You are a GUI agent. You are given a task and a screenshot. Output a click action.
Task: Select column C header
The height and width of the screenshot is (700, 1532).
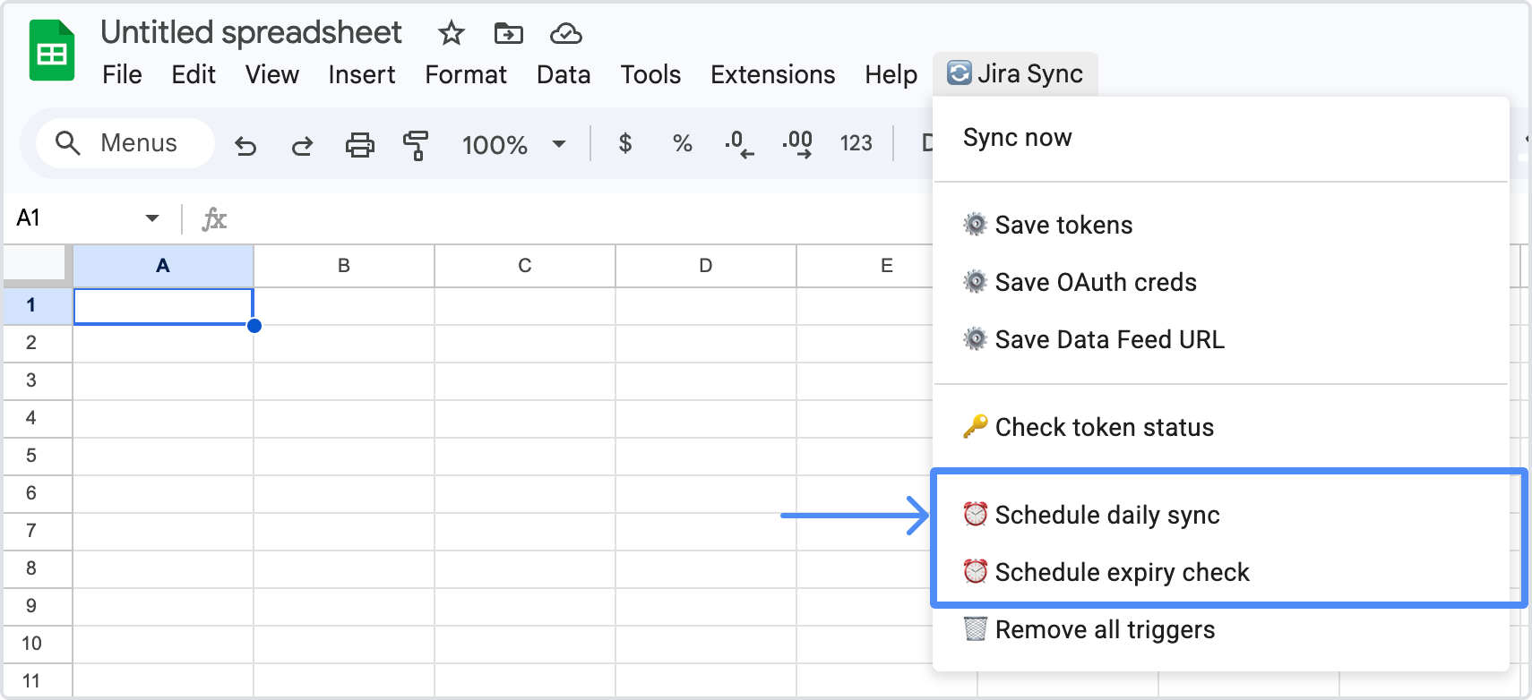click(x=525, y=266)
